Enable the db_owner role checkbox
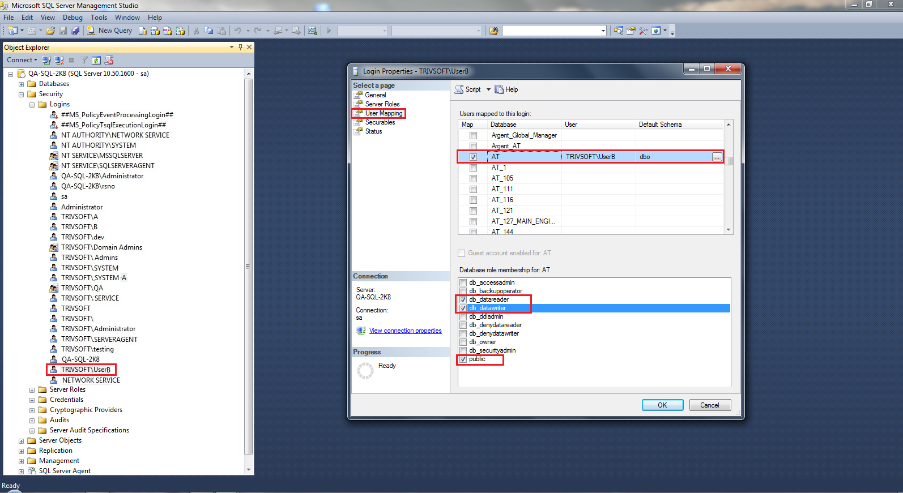 pos(463,342)
